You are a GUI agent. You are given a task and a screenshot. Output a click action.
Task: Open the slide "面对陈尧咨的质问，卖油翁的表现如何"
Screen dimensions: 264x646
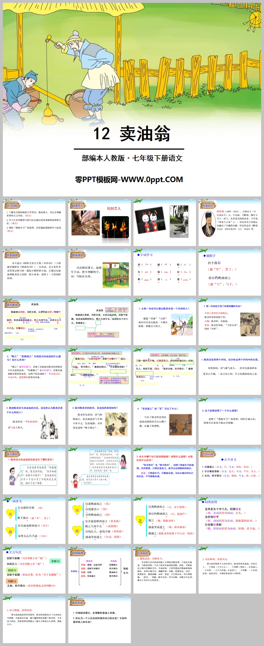[100, 421]
